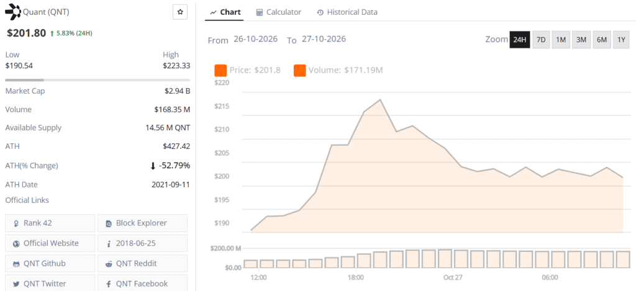Click the history clock icon

pyautogui.click(x=320, y=12)
